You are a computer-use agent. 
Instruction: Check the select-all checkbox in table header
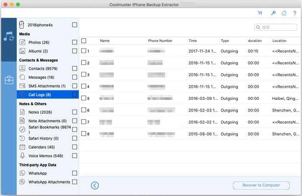tap(84, 41)
